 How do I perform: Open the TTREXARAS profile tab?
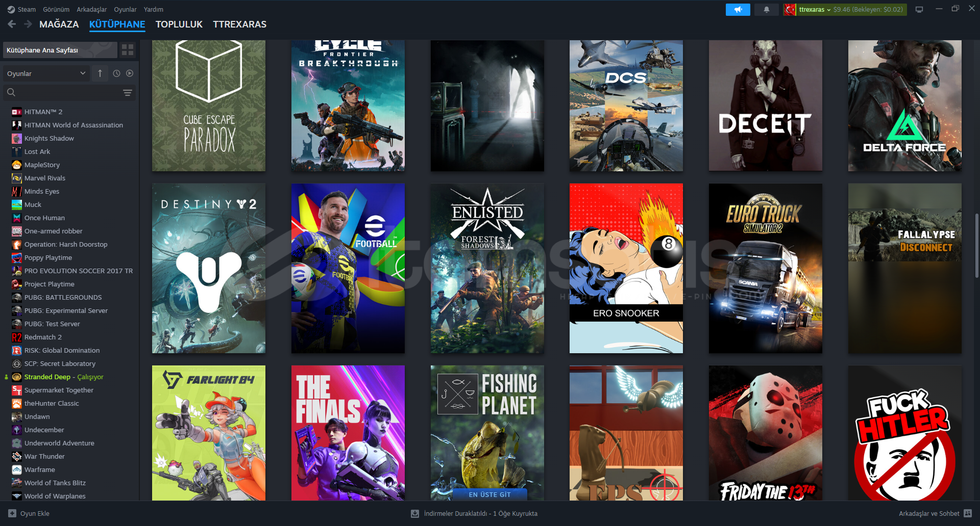pos(240,24)
